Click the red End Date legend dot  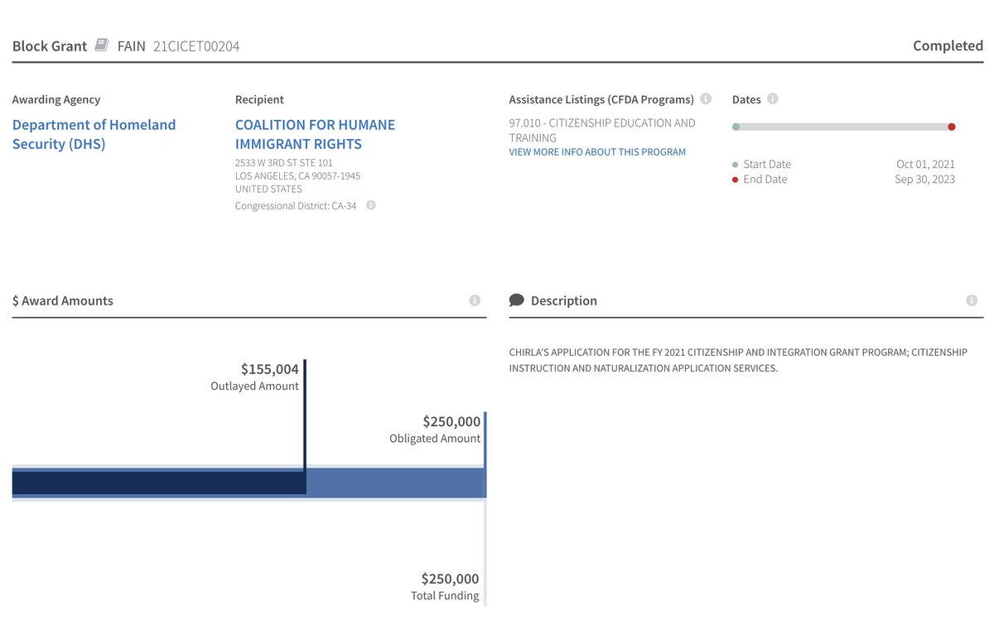pyautogui.click(x=736, y=180)
